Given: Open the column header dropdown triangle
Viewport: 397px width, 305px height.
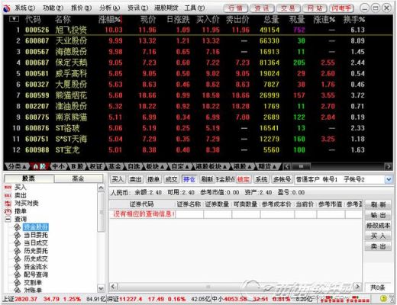Looking at the screenshot, I should tap(14, 19).
